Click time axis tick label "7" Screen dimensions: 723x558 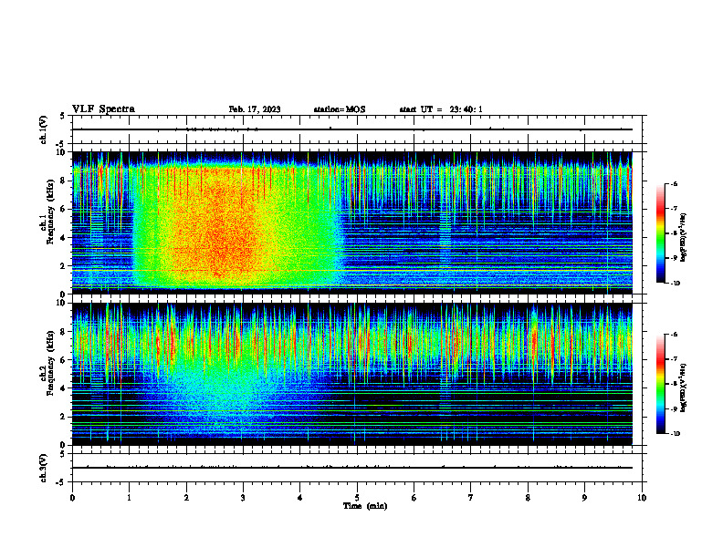coord(471,498)
